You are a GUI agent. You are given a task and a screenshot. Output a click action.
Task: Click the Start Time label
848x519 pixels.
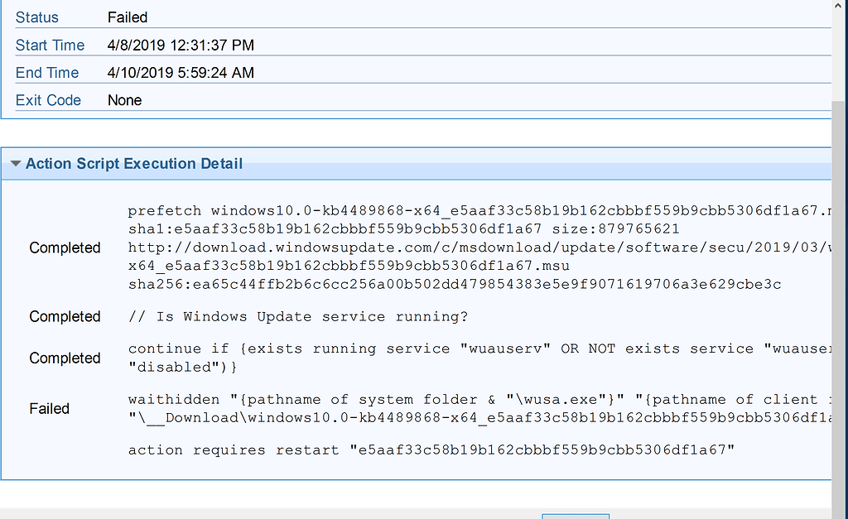(x=51, y=46)
